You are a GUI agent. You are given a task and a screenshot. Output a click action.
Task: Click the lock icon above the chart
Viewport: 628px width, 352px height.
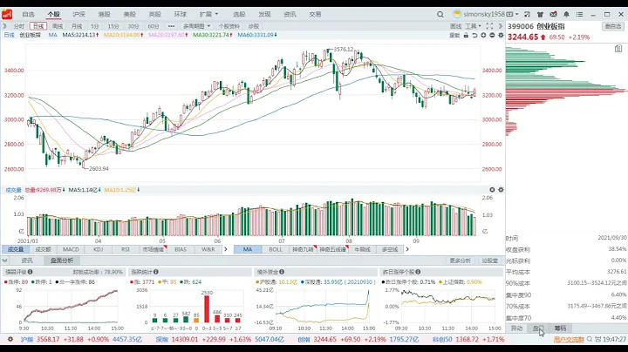click(x=466, y=35)
